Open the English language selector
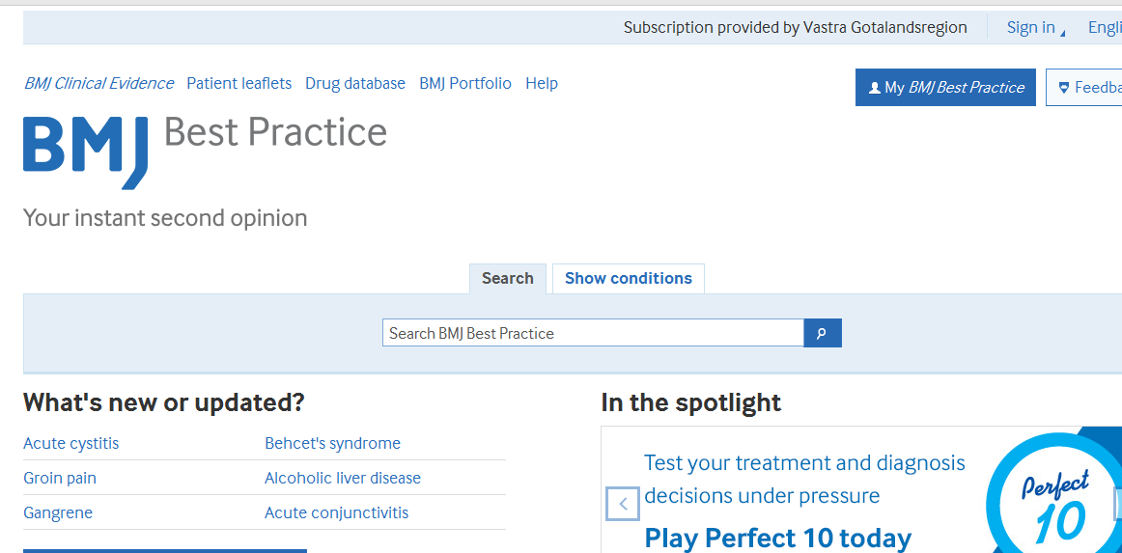Viewport: 1122px width, 553px height. [x=1105, y=28]
